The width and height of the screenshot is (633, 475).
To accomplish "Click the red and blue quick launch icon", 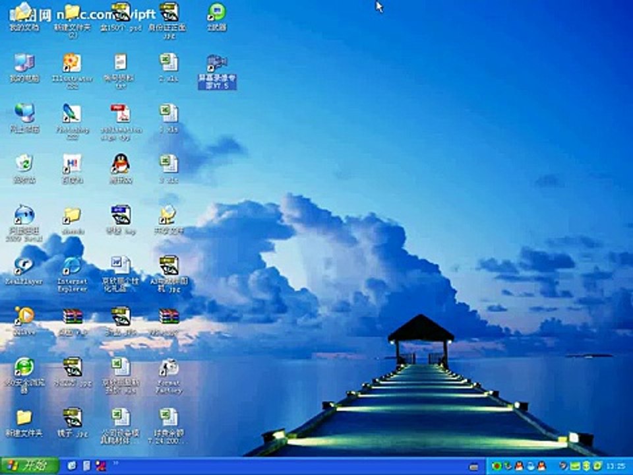I will click(x=100, y=466).
